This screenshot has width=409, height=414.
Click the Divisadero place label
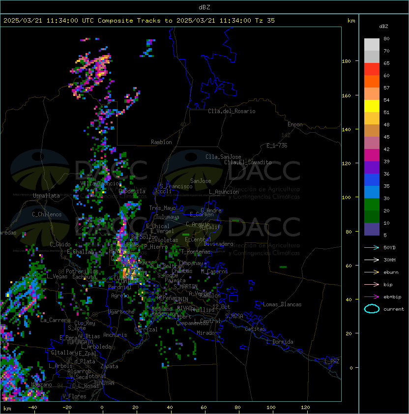pos(218,244)
